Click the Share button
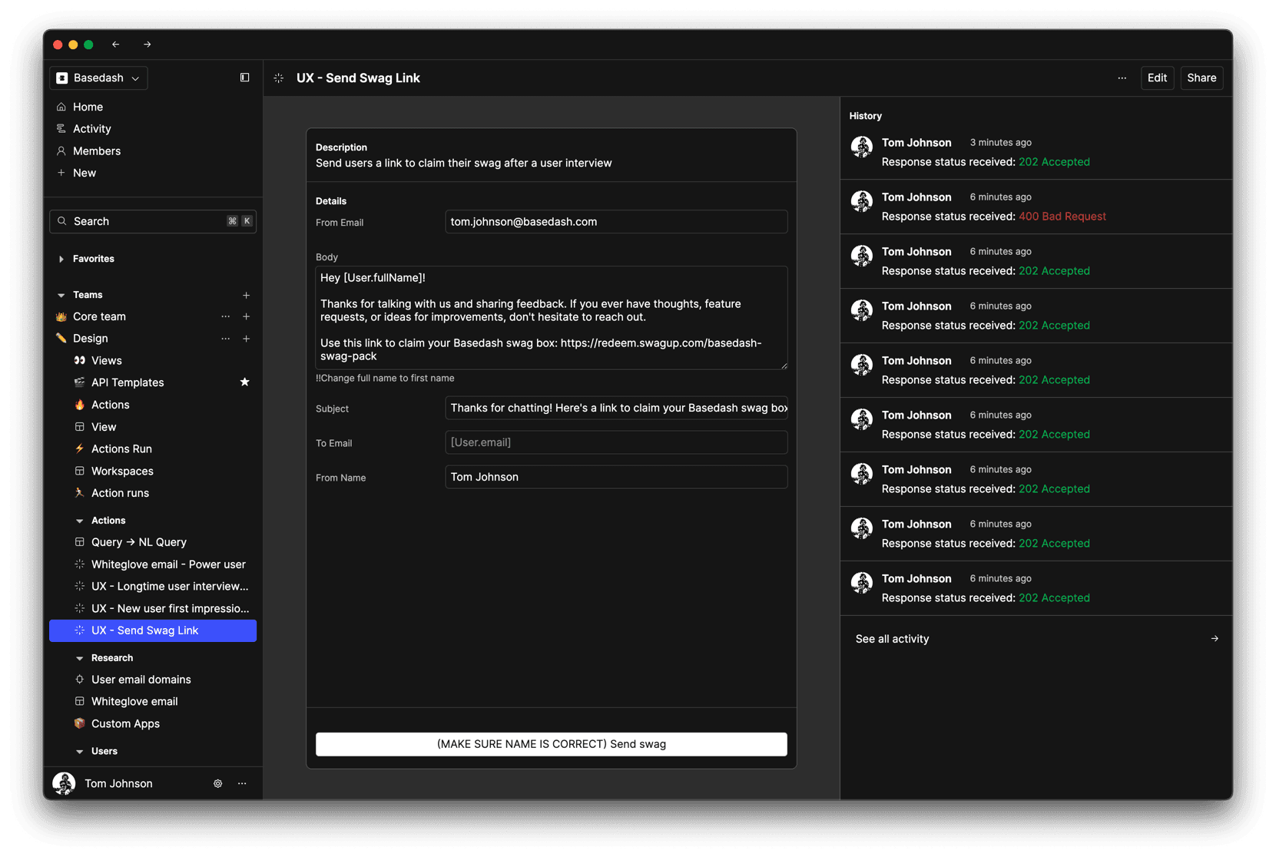The image size is (1276, 857). point(1201,78)
